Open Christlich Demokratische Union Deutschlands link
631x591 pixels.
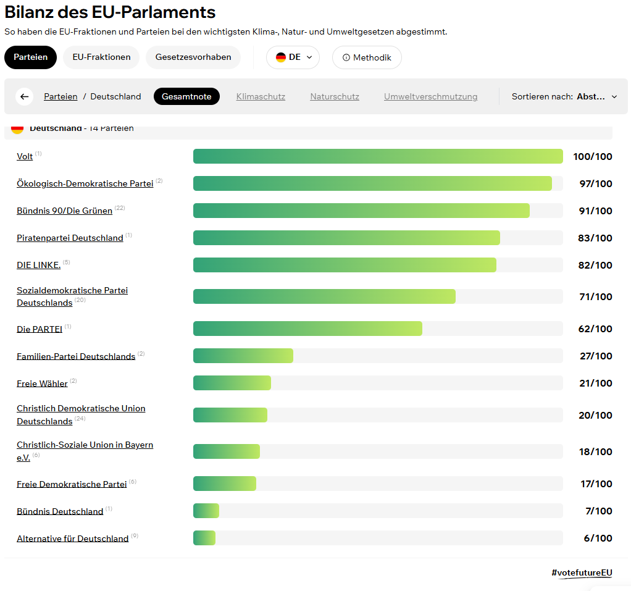(81, 414)
